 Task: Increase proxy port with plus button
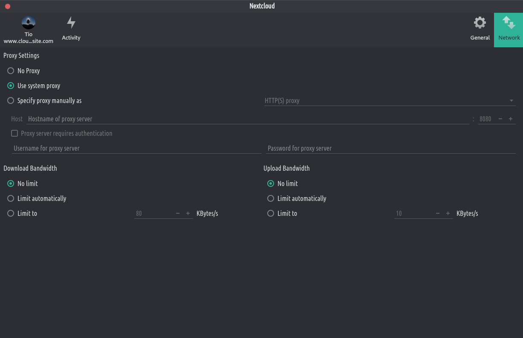[511, 119]
